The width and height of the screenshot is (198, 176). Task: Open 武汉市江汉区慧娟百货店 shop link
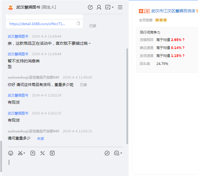tap(173, 11)
